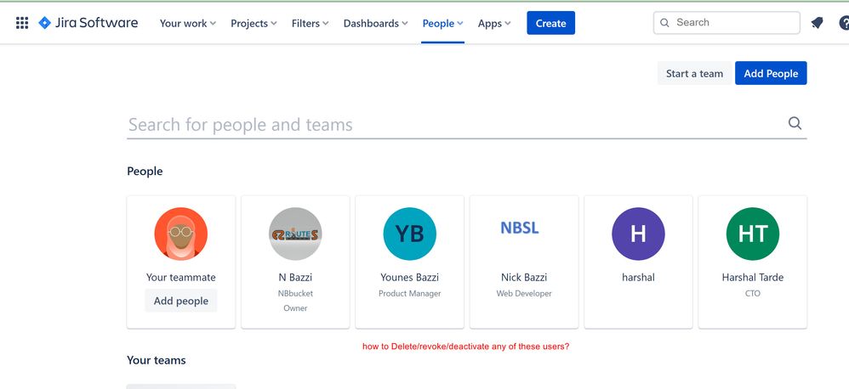Screen dimensions: 849x389
Task: Expand Projects dropdown menu
Action: coord(254,23)
